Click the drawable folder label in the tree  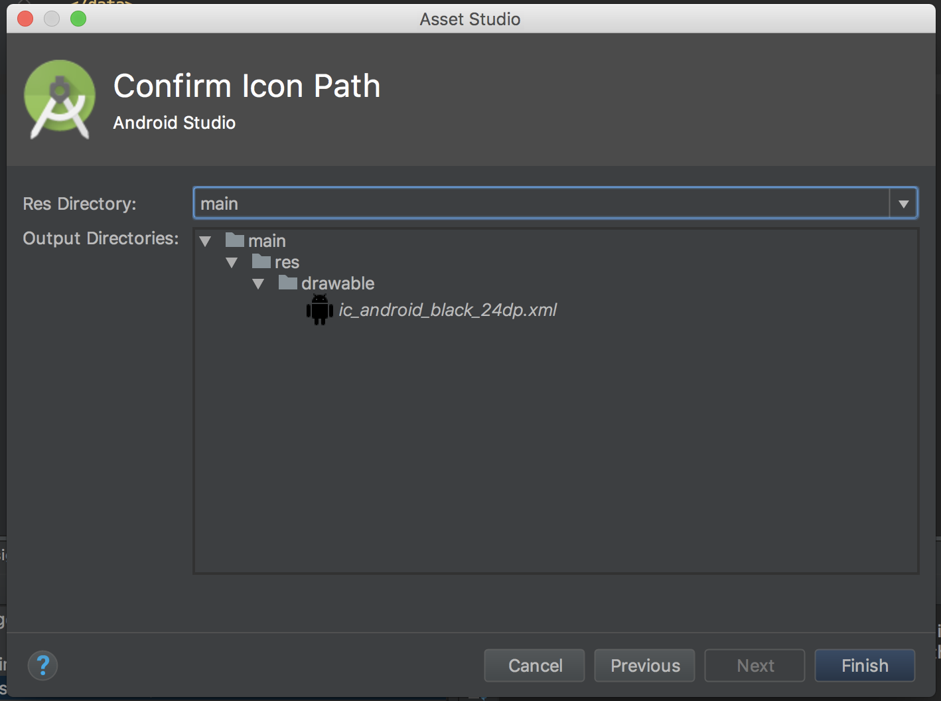[338, 283]
